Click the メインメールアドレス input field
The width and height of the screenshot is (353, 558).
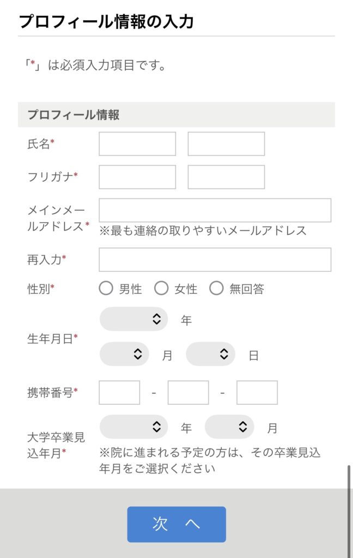215,210
